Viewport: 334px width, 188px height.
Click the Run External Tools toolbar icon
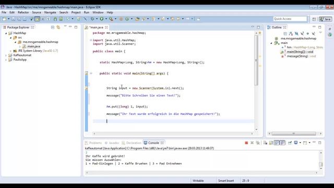(111, 19)
